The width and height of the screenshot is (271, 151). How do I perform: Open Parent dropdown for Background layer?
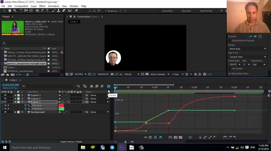99,112
